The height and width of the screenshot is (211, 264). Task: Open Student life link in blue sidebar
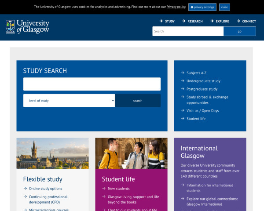click(x=196, y=119)
